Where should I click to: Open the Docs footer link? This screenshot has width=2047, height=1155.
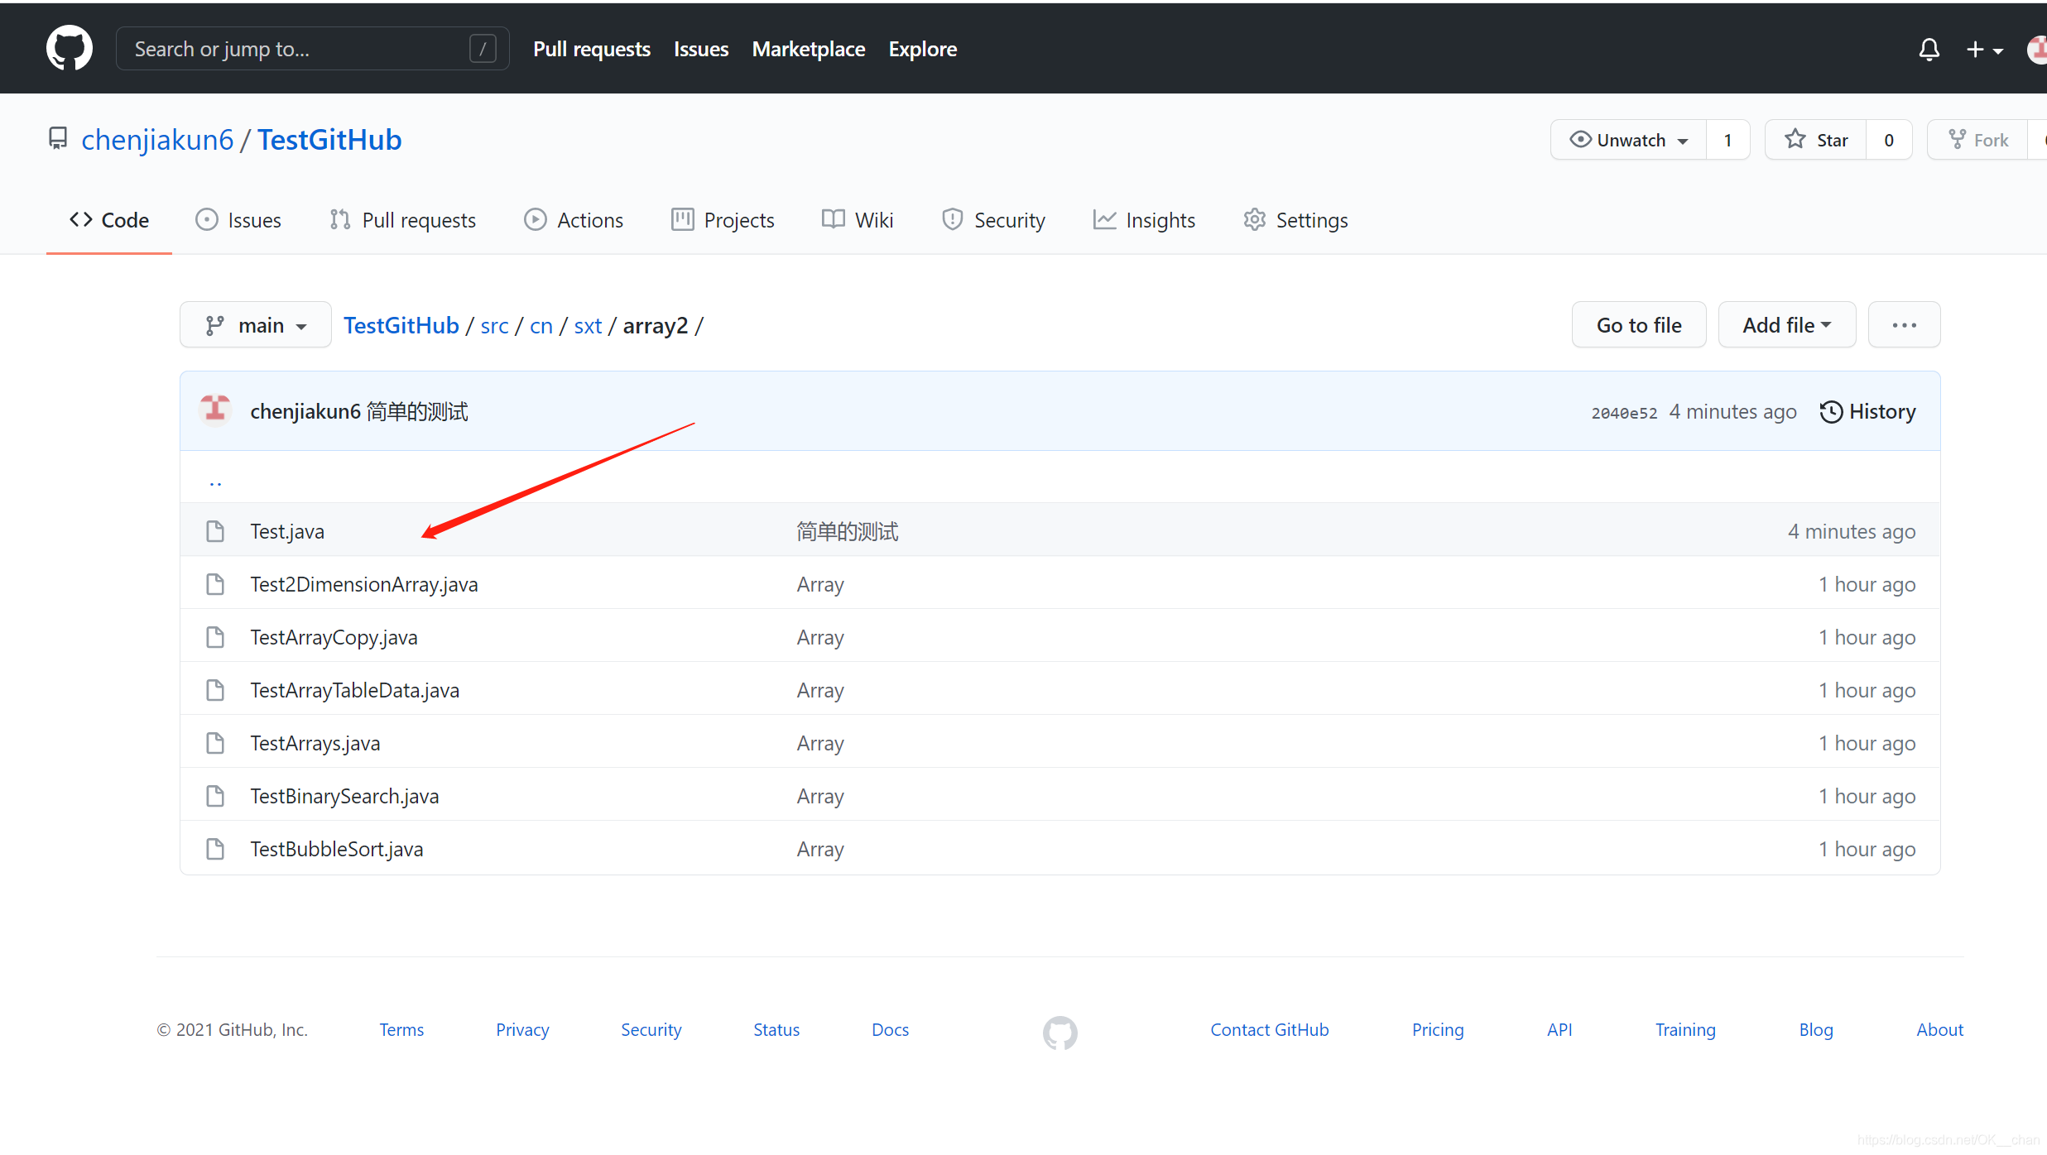coord(890,1029)
